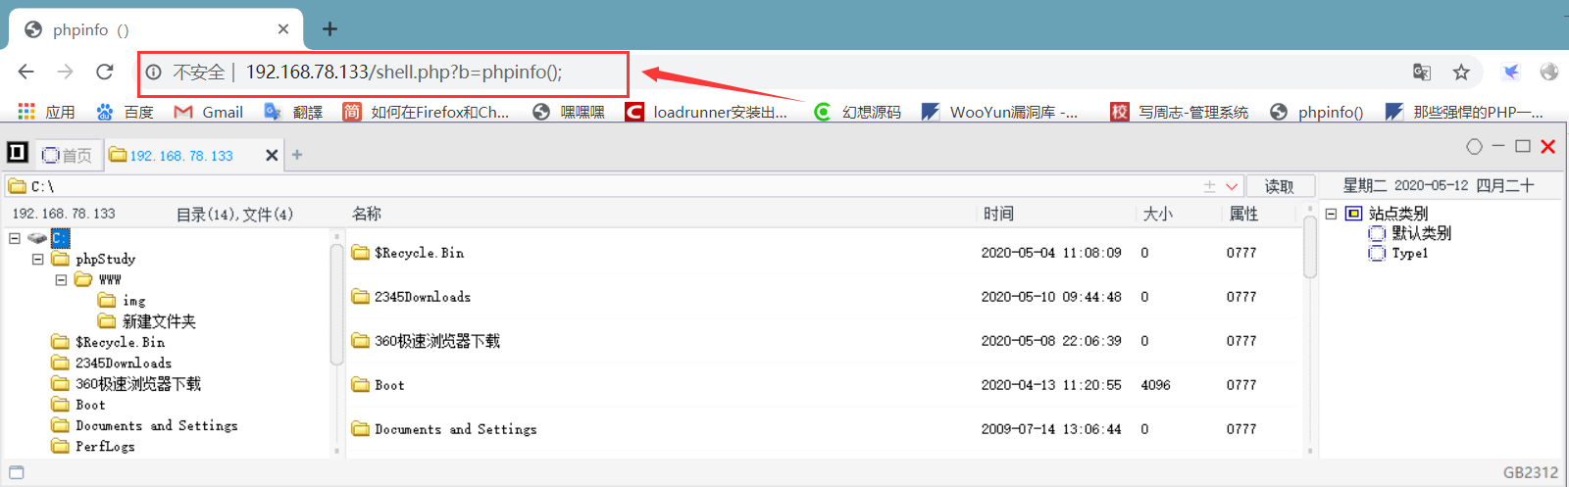Click the status bar window icon
1569x487 pixels.
pos(16,472)
